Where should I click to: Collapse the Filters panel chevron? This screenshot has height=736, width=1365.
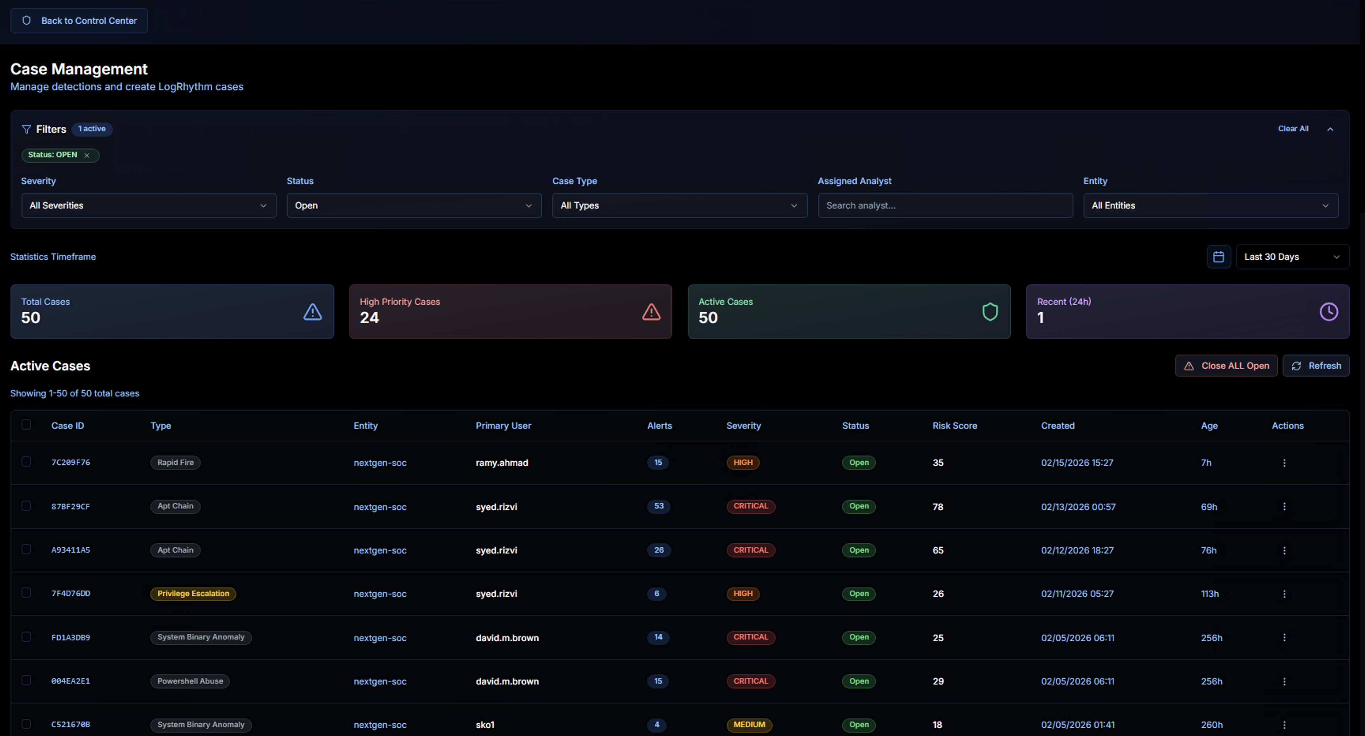[x=1330, y=129]
